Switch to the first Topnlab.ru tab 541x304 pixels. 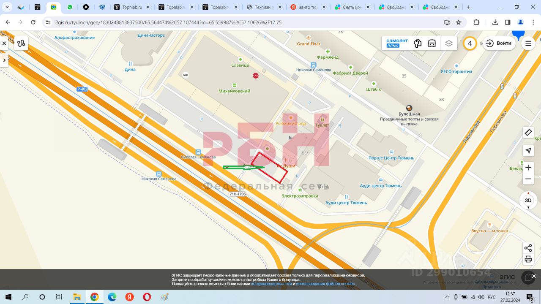pos(132,7)
